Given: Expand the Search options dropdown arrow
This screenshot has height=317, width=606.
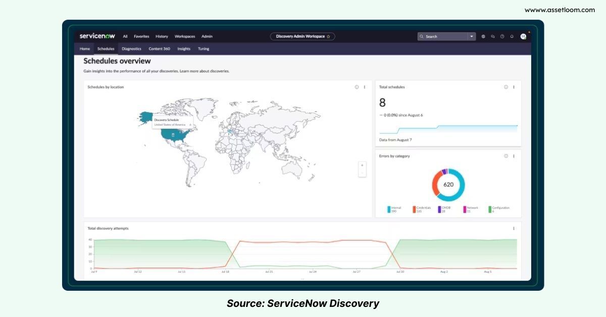Looking at the screenshot, I should pyautogui.click(x=472, y=36).
